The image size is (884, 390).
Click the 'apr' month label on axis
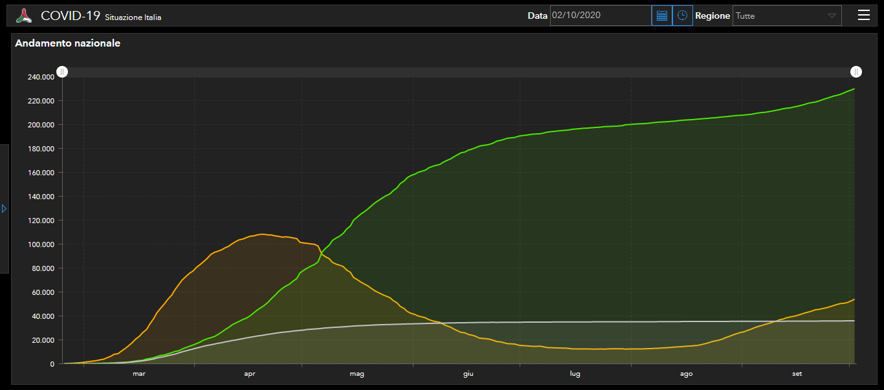tap(250, 374)
